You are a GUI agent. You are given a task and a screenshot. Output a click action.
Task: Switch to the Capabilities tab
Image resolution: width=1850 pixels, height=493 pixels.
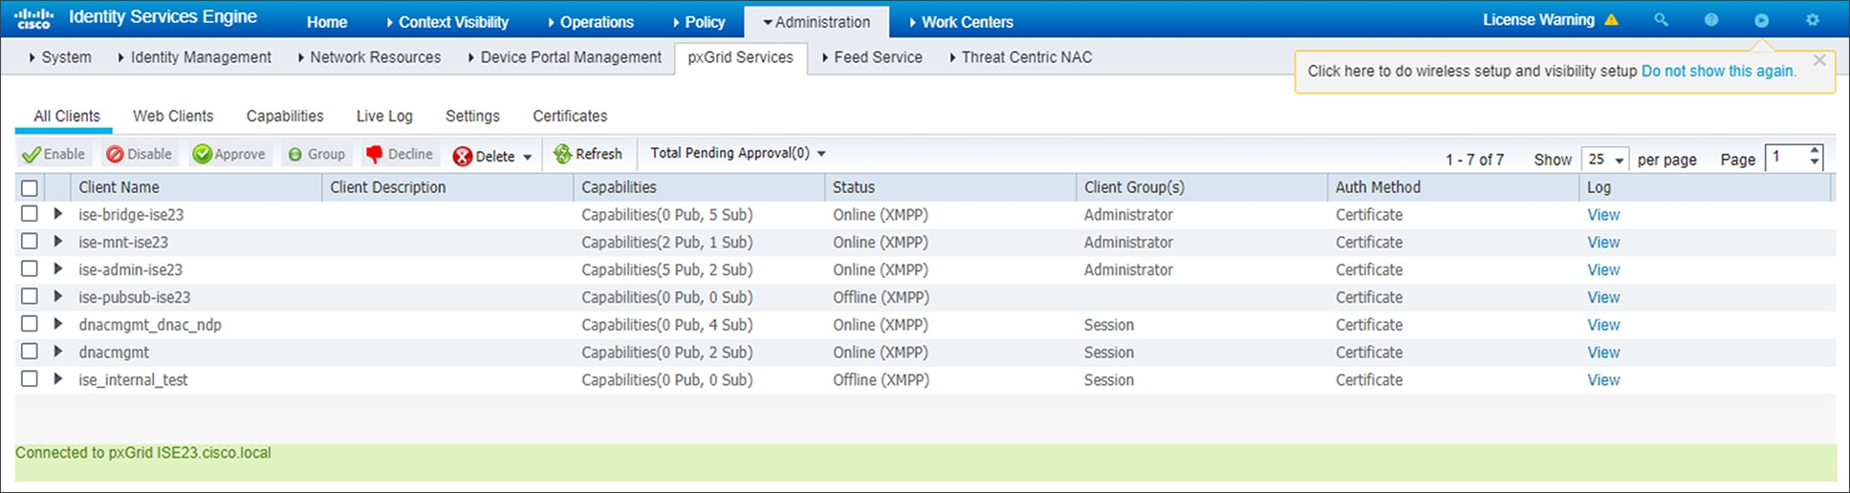click(285, 116)
